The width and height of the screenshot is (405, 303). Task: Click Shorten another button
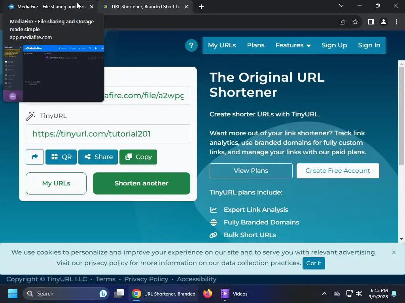[x=142, y=183]
